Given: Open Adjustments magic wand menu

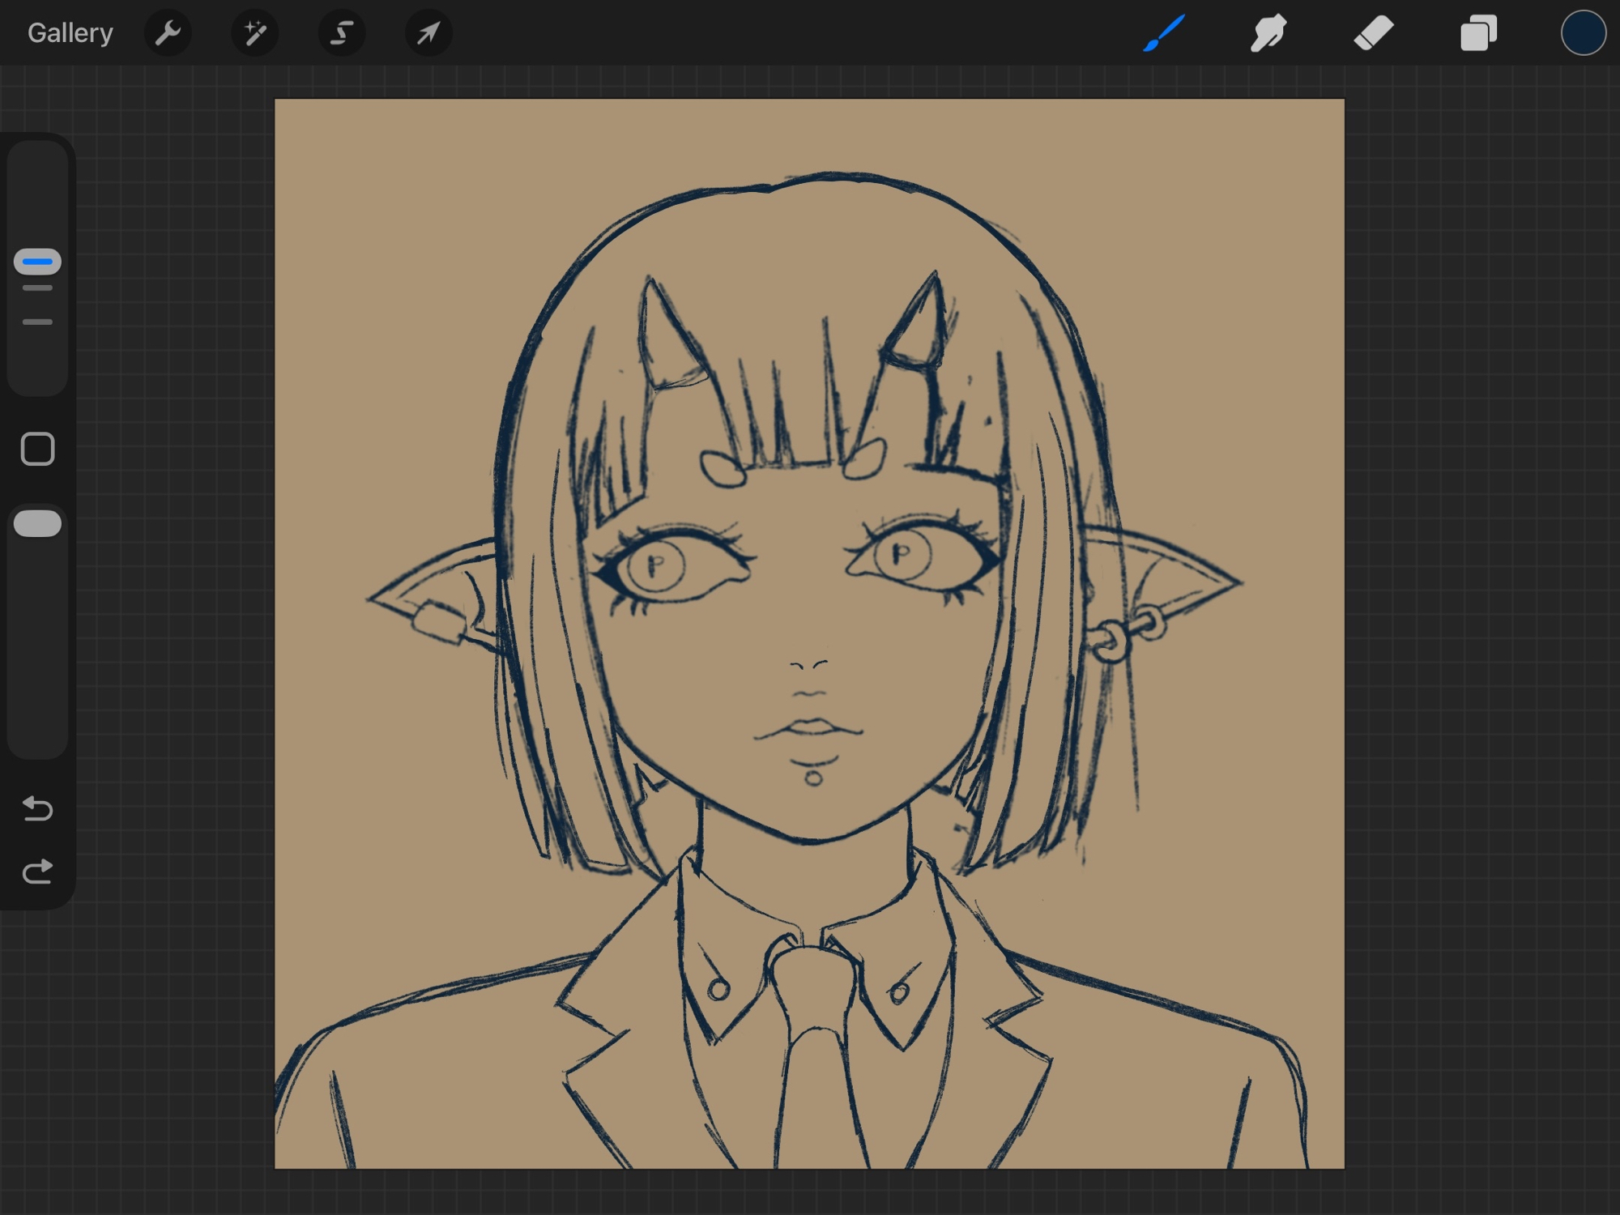Looking at the screenshot, I should [x=254, y=33].
